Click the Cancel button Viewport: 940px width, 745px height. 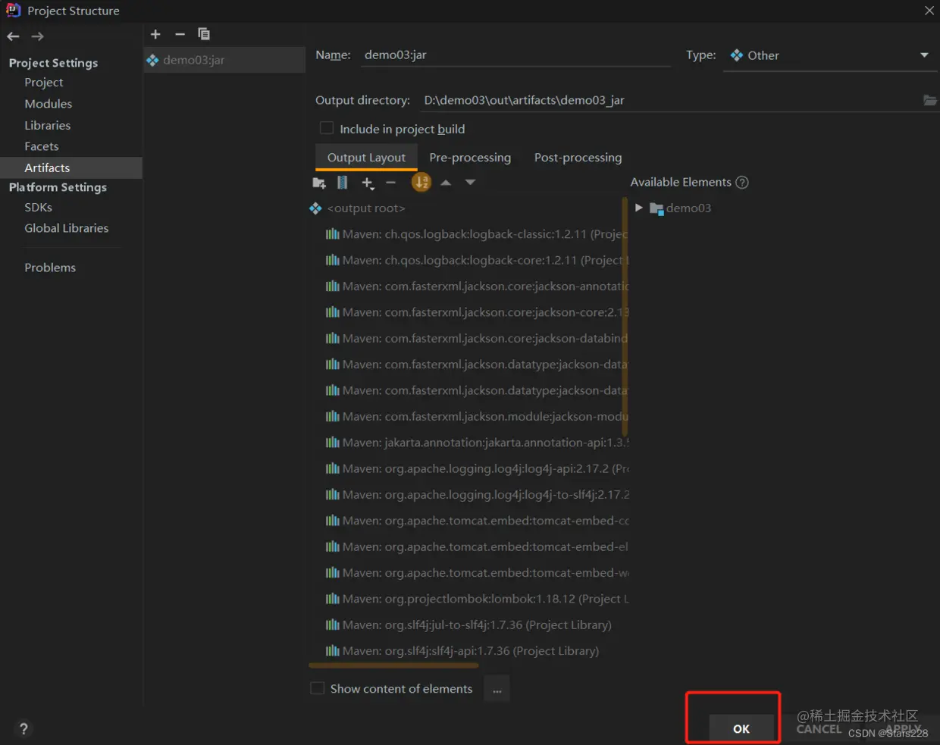click(x=819, y=729)
